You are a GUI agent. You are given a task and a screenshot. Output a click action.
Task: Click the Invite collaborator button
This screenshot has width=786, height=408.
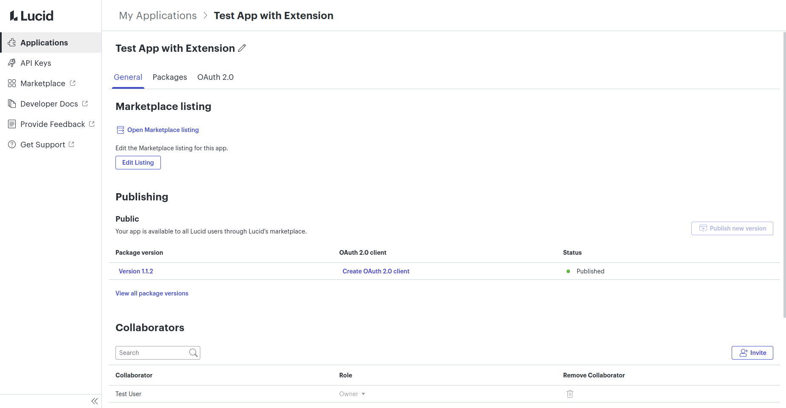(752, 353)
